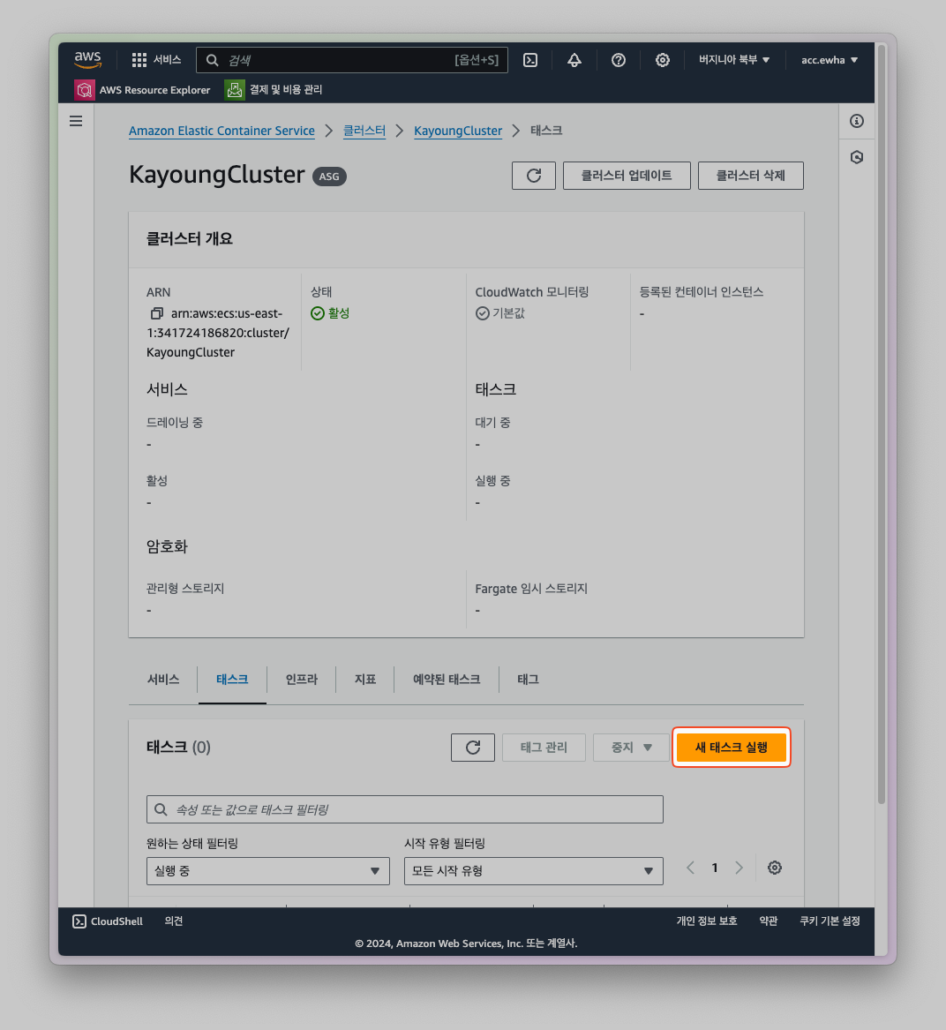
Task: Switch to the 인프라 tab
Action: pos(301,680)
